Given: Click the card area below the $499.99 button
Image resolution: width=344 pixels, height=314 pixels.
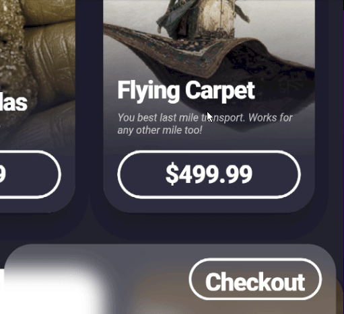Looking at the screenshot, I should point(209,206).
